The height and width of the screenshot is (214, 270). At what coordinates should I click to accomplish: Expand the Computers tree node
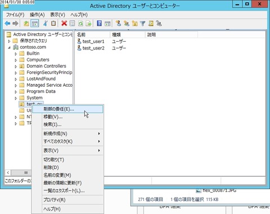[16, 60]
